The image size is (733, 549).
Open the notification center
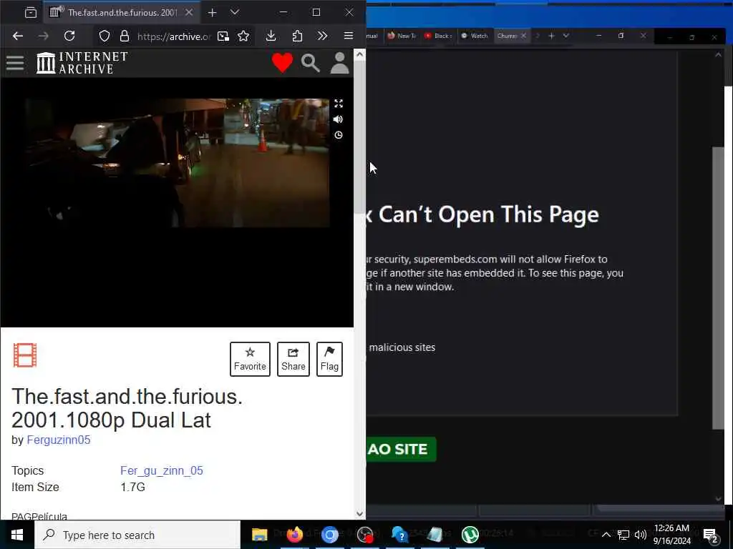[711, 535]
